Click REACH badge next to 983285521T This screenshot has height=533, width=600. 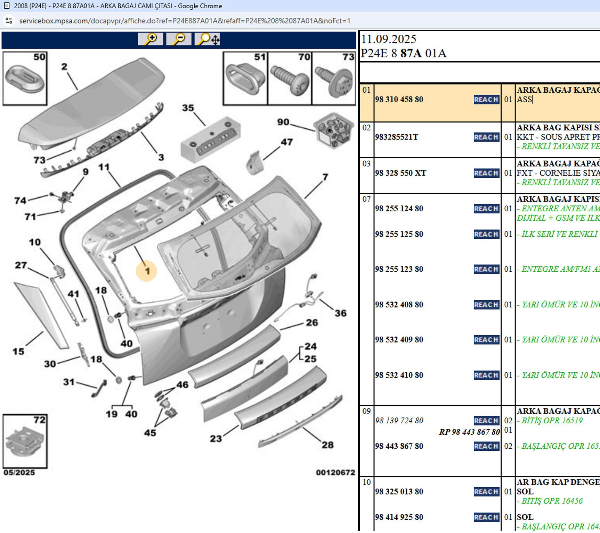pos(486,137)
